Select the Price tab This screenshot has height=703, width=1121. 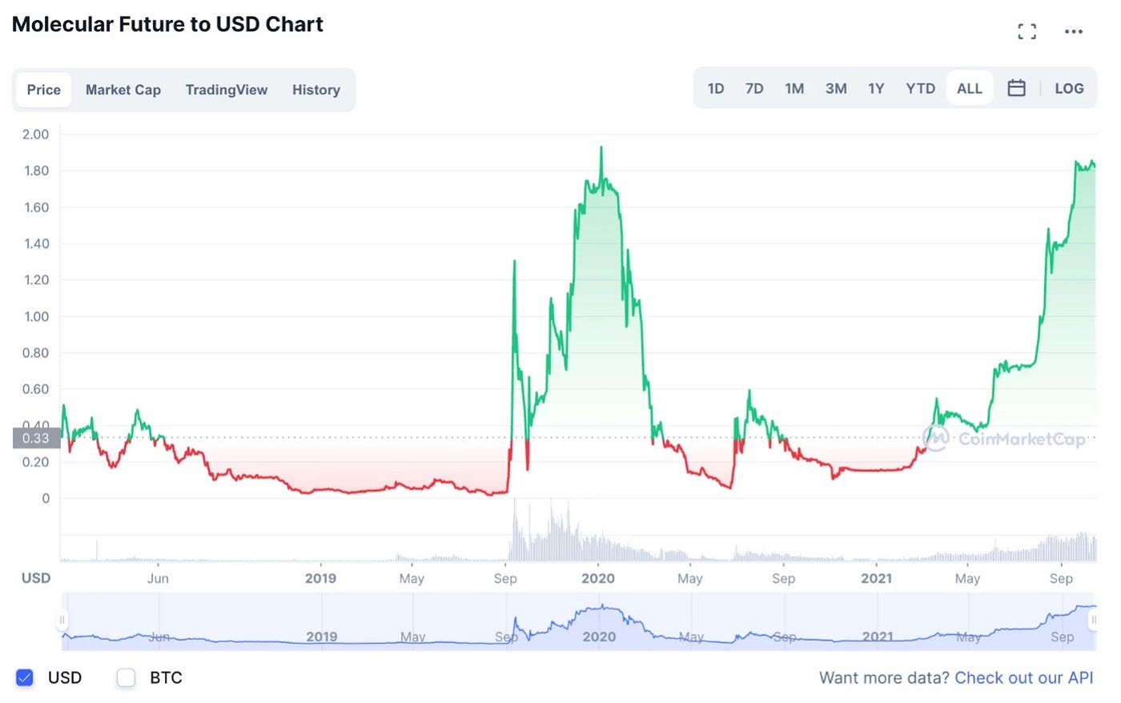(43, 90)
